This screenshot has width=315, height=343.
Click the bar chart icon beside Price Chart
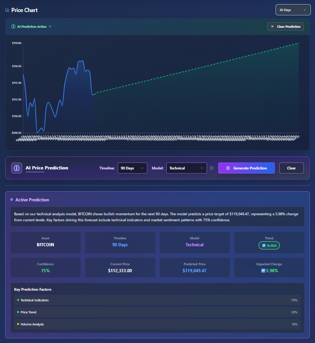click(x=7, y=10)
